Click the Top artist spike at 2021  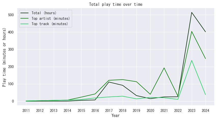coord(164,68)
